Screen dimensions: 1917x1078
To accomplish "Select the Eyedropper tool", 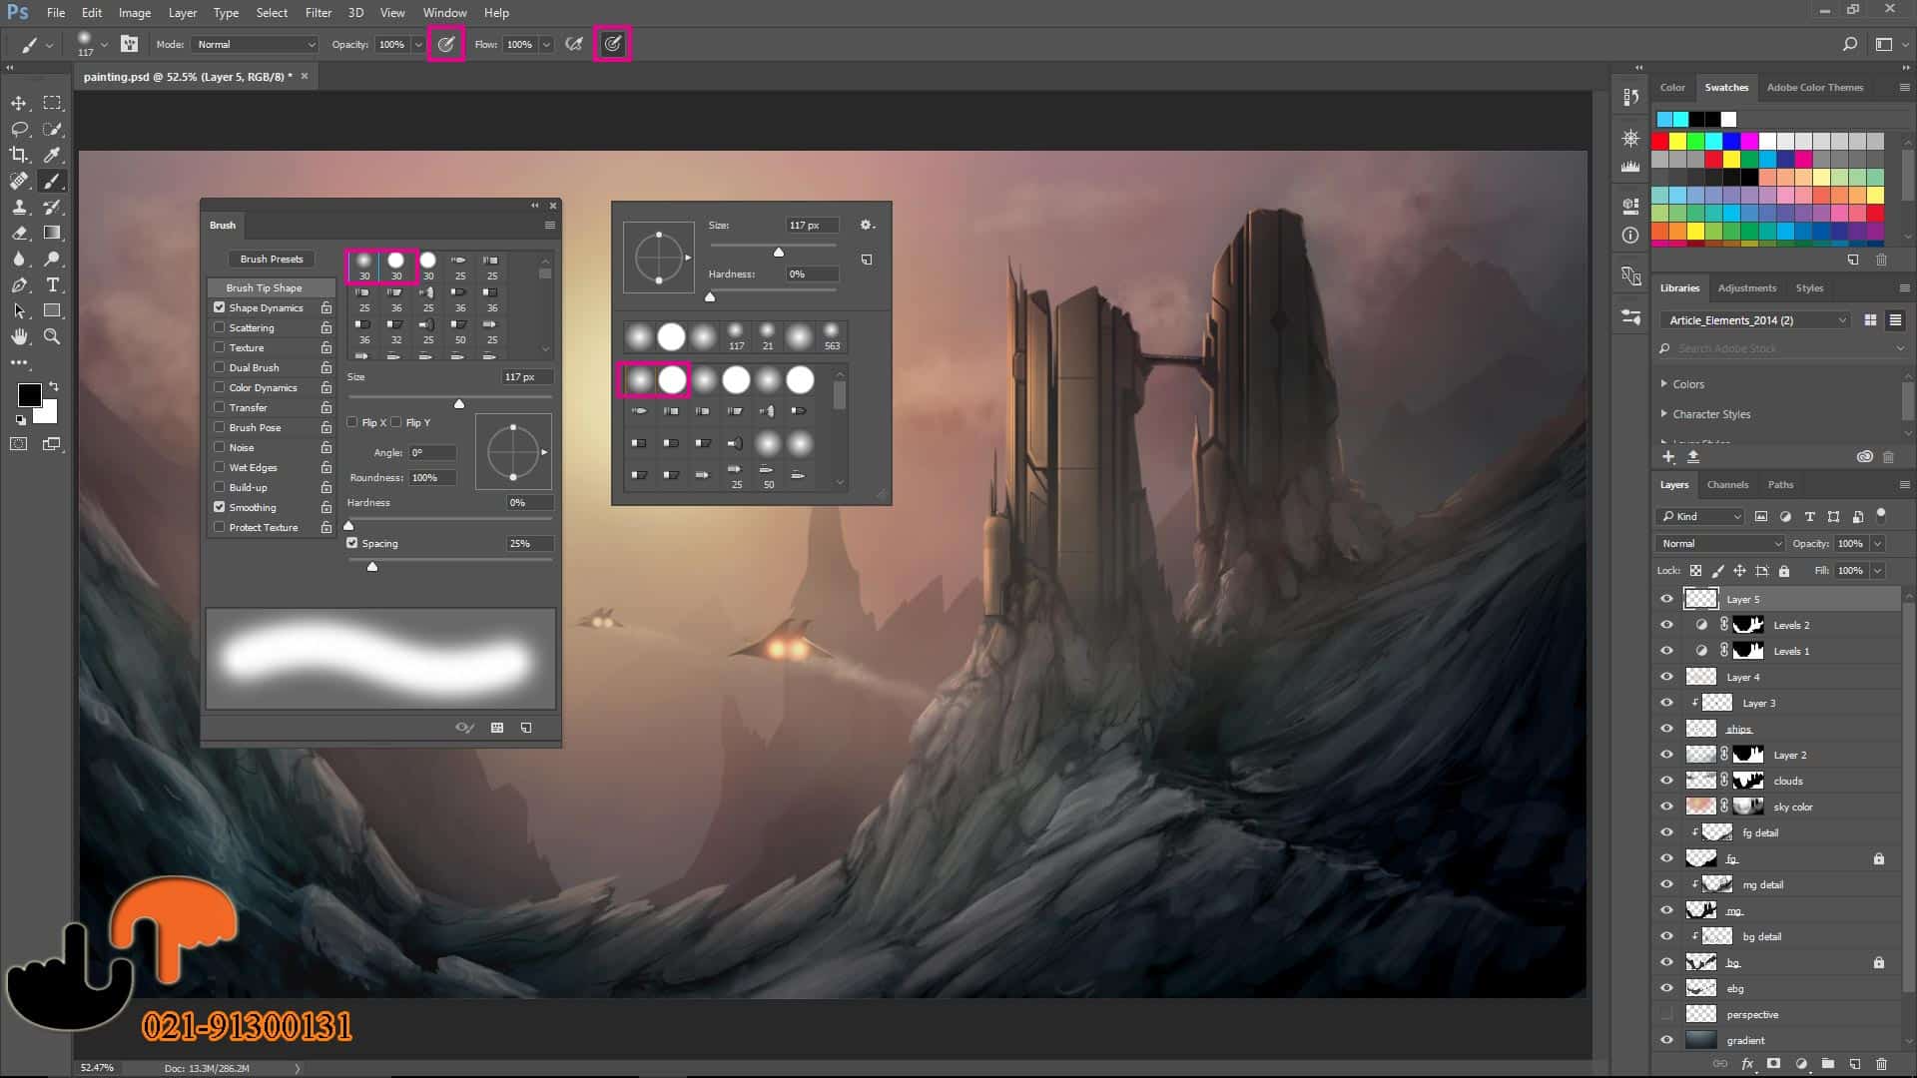I will coord(52,155).
